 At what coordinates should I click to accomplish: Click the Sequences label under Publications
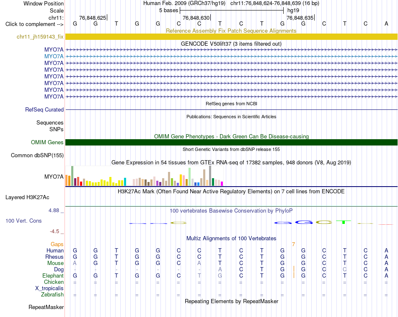click(50, 123)
